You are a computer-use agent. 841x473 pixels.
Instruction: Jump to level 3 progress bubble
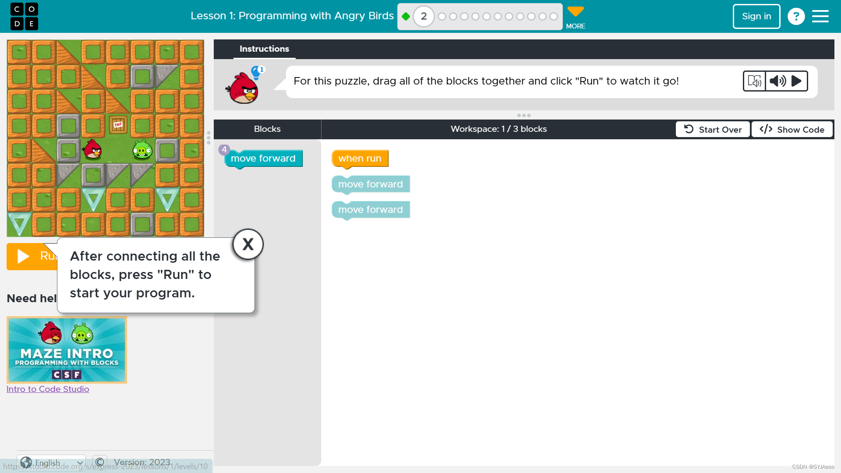click(x=442, y=17)
